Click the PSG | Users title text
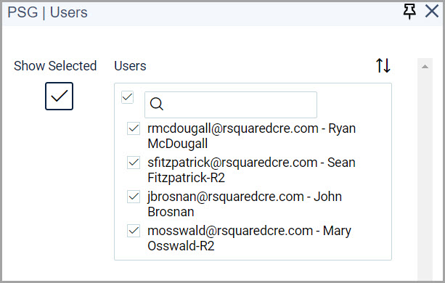 (x=47, y=12)
